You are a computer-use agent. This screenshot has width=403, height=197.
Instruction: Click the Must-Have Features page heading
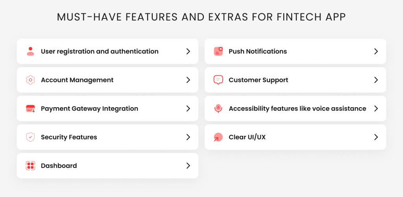point(201,17)
